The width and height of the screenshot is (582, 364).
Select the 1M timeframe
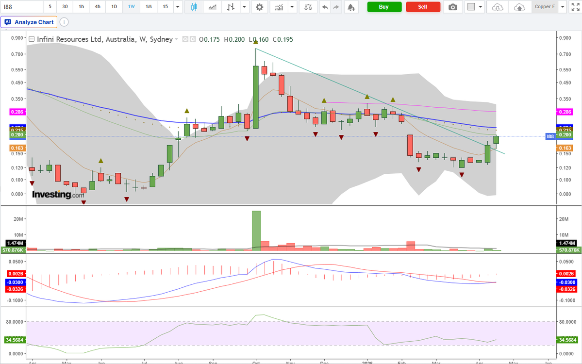click(x=149, y=7)
